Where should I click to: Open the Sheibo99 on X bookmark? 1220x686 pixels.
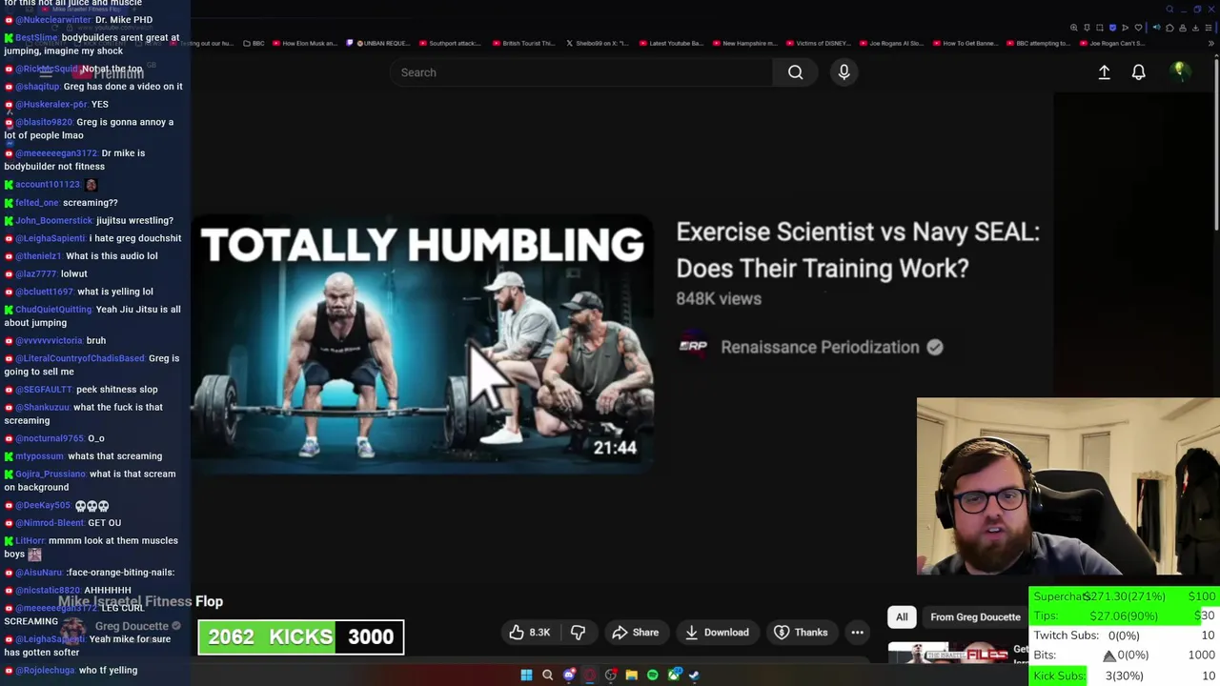(x=598, y=43)
